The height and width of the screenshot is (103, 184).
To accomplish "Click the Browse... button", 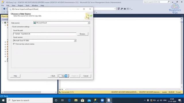I will click(83, 34).
